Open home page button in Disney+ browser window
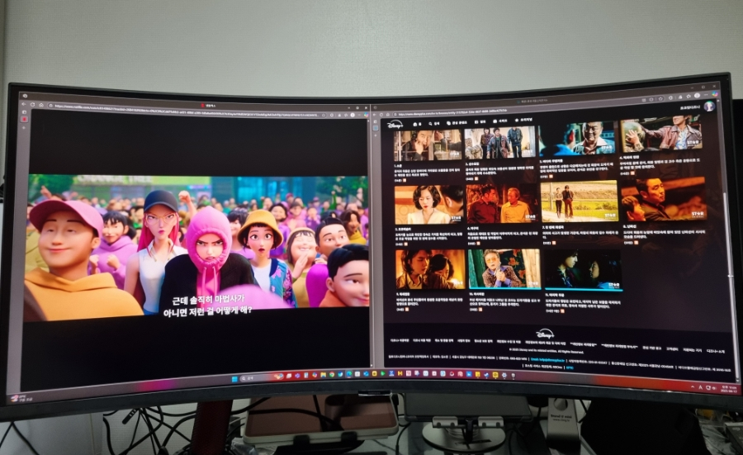 (388, 114)
